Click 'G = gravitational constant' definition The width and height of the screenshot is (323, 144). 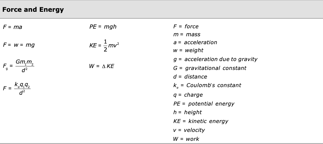tap(209, 68)
